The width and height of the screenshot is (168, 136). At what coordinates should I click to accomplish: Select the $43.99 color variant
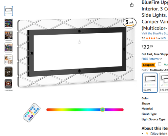pos(164,83)
